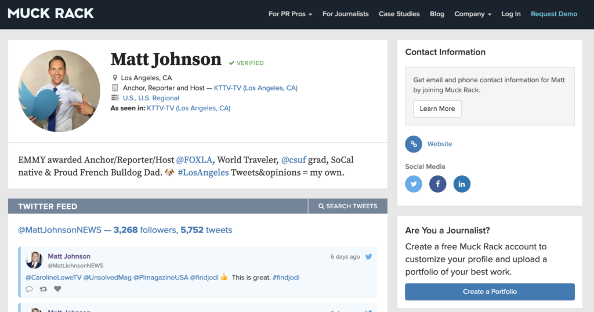Click the thumbs up emoji in tweet

pyautogui.click(x=224, y=277)
